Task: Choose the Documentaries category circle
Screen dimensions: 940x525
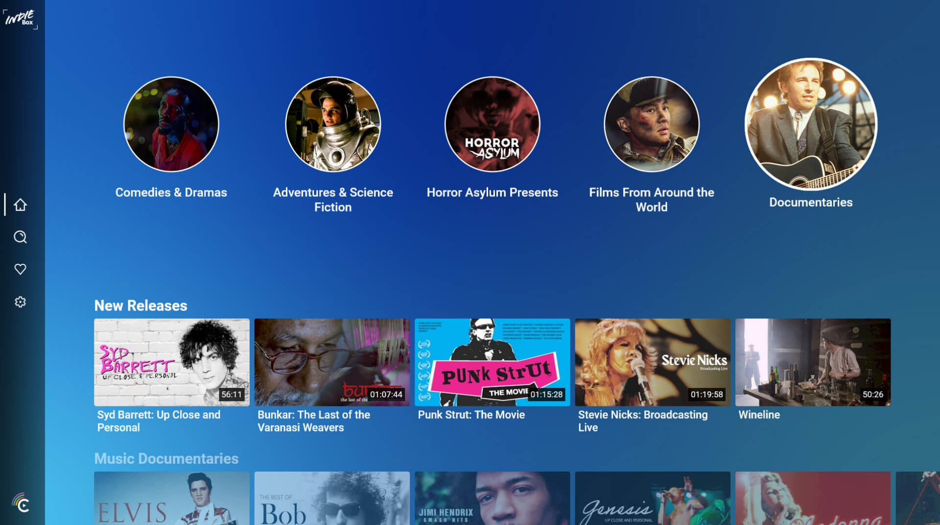Action: pyautogui.click(x=811, y=124)
